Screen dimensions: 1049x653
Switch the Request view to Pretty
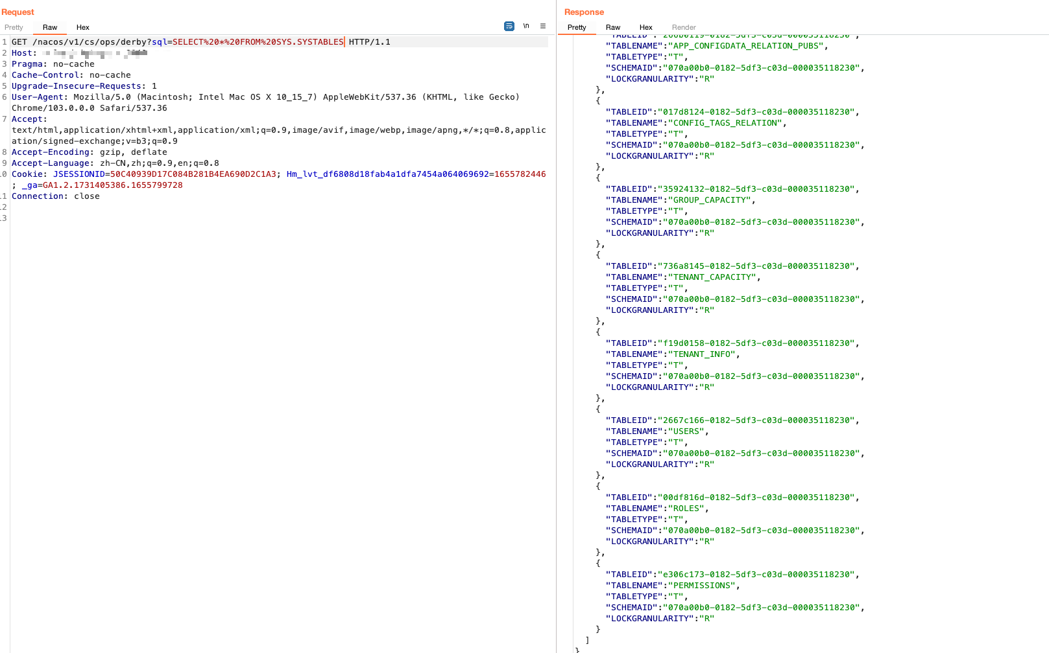(x=14, y=27)
